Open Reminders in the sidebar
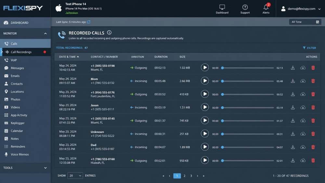The width and height of the screenshot is (325, 183). click(25, 147)
